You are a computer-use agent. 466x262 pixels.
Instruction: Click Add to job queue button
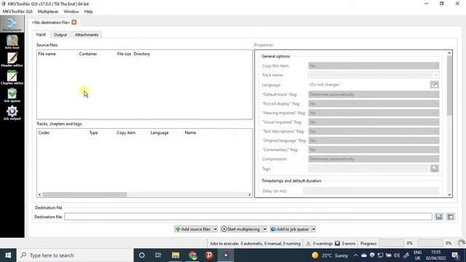click(290, 229)
